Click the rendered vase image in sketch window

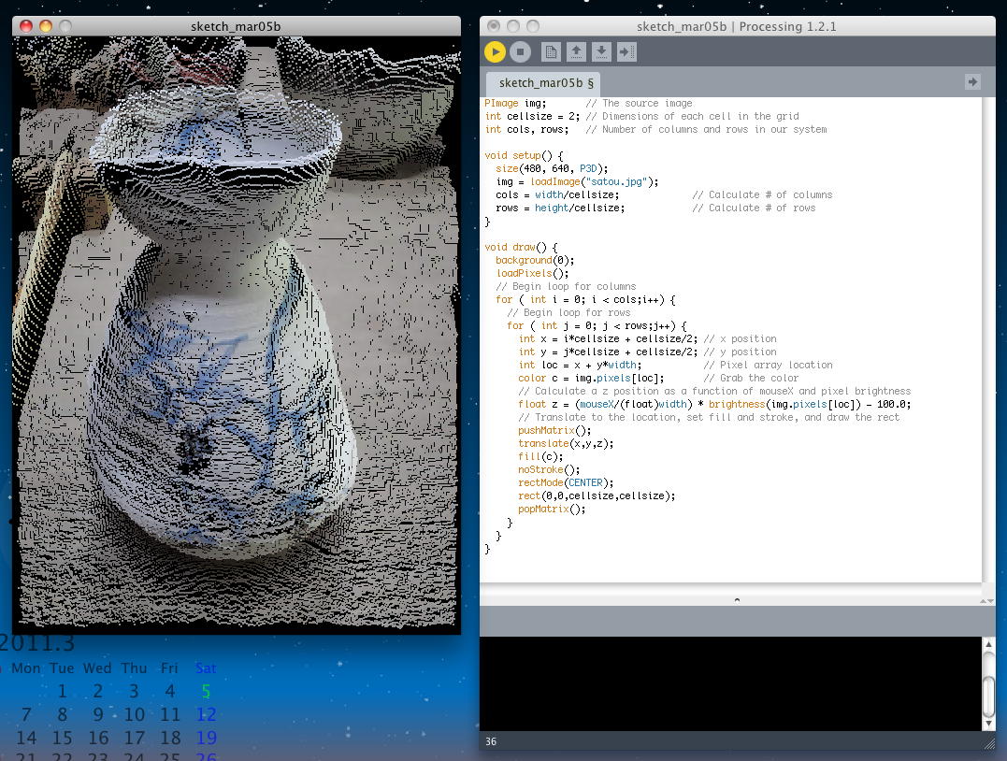tap(237, 335)
